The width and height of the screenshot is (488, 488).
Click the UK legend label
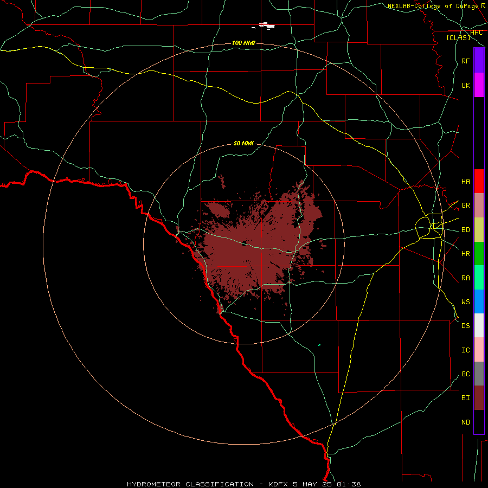pyautogui.click(x=465, y=85)
